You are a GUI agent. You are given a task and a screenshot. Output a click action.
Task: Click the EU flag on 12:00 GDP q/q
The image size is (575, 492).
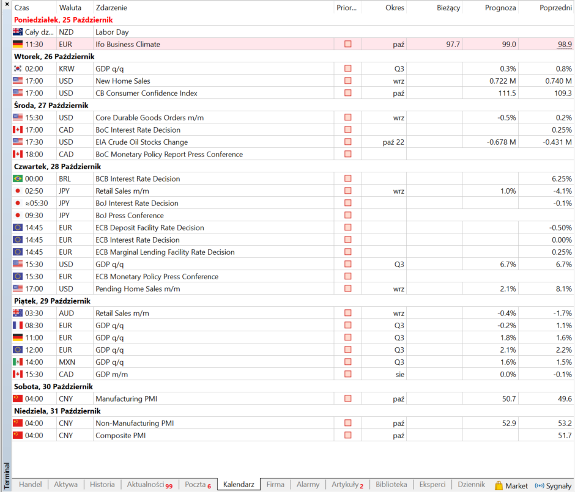[18, 350]
